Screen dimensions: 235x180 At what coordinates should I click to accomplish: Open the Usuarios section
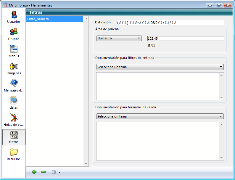14,17
